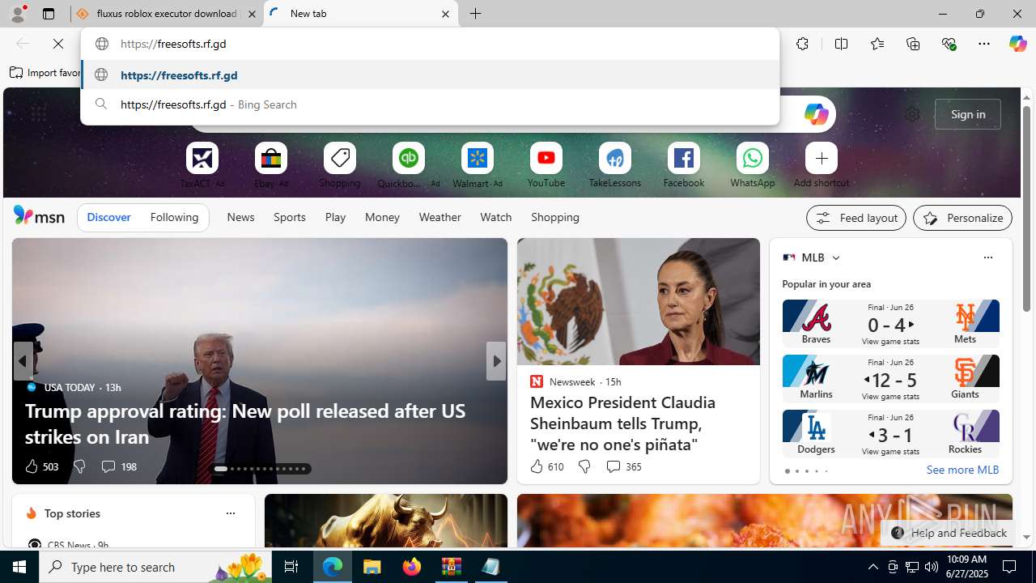Open Edge Settings and more menu

tap(984, 44)
